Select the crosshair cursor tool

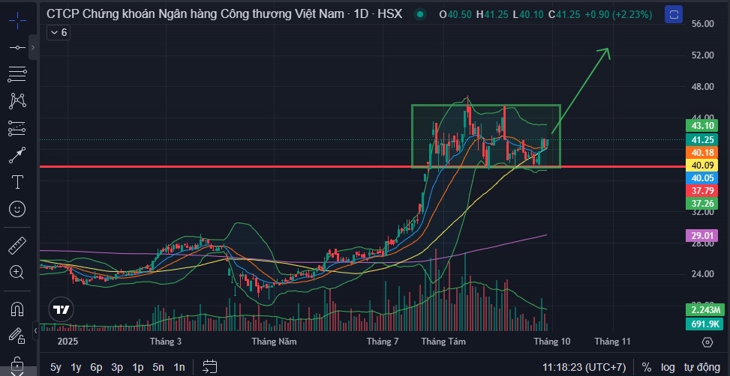(x=17, y=20)
